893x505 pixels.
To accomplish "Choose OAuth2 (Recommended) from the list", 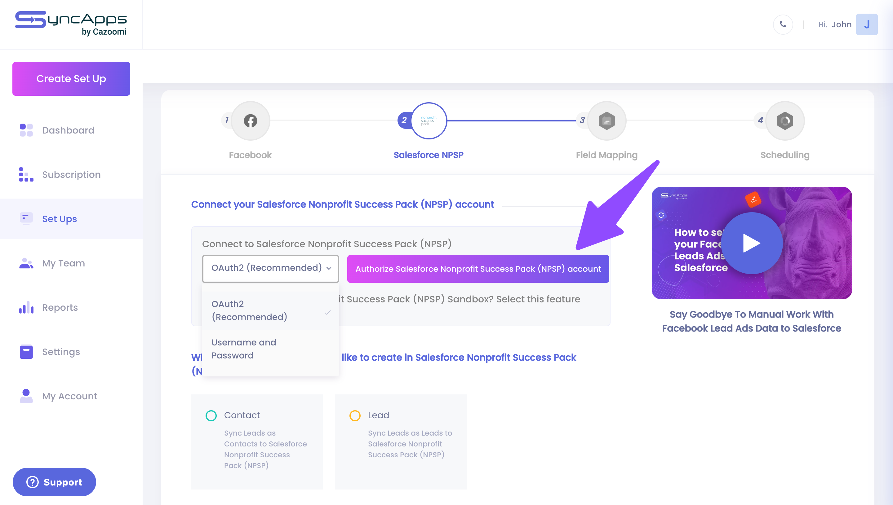I will click(x=270, y=310).
